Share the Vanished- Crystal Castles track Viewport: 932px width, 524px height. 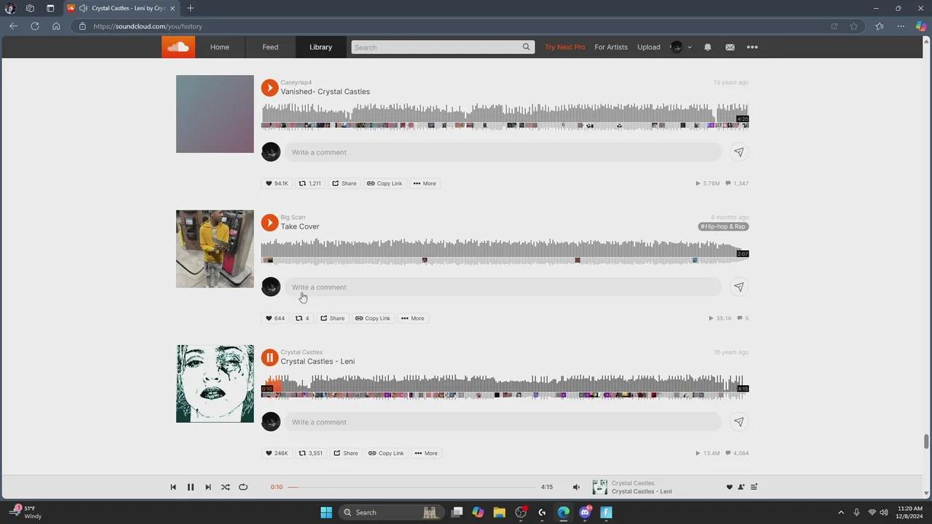click(344, 183)
